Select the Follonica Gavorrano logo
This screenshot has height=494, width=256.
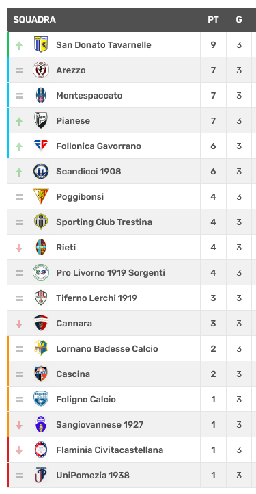41,146
